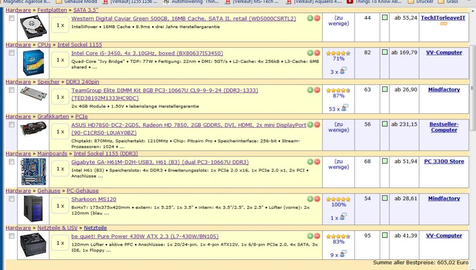This screenshot has width=476, height=270.
Task: Click red minus for ASUS HD7850 card
Action: [317, 125]
